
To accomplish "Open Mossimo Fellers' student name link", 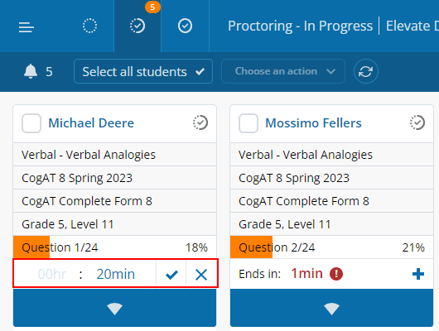I will tap(313, 123).
